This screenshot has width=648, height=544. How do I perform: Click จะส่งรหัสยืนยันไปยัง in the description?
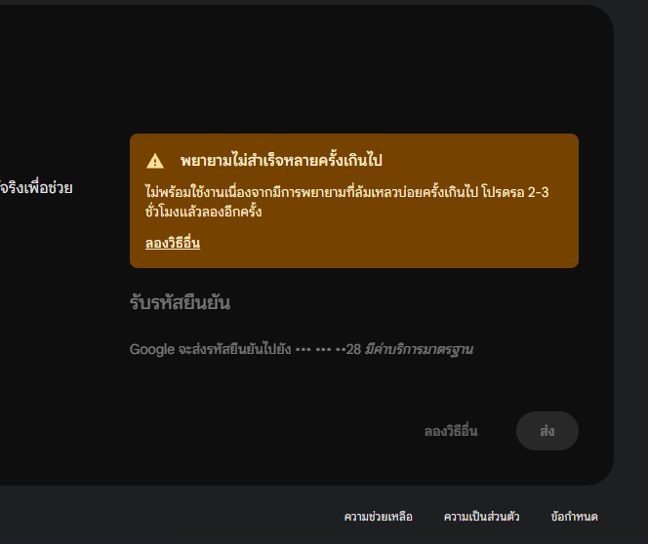click(x=235, y=349)
